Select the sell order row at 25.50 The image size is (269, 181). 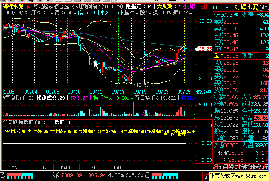241,29
